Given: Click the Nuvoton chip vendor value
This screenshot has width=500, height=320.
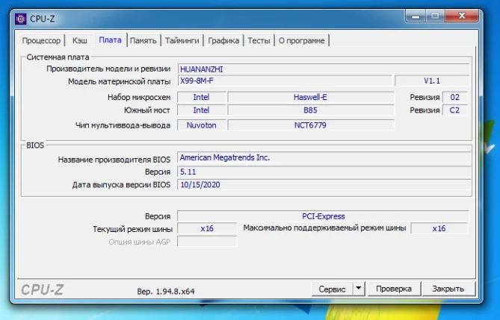Looking at the screenshot, I should pos(202,125).
